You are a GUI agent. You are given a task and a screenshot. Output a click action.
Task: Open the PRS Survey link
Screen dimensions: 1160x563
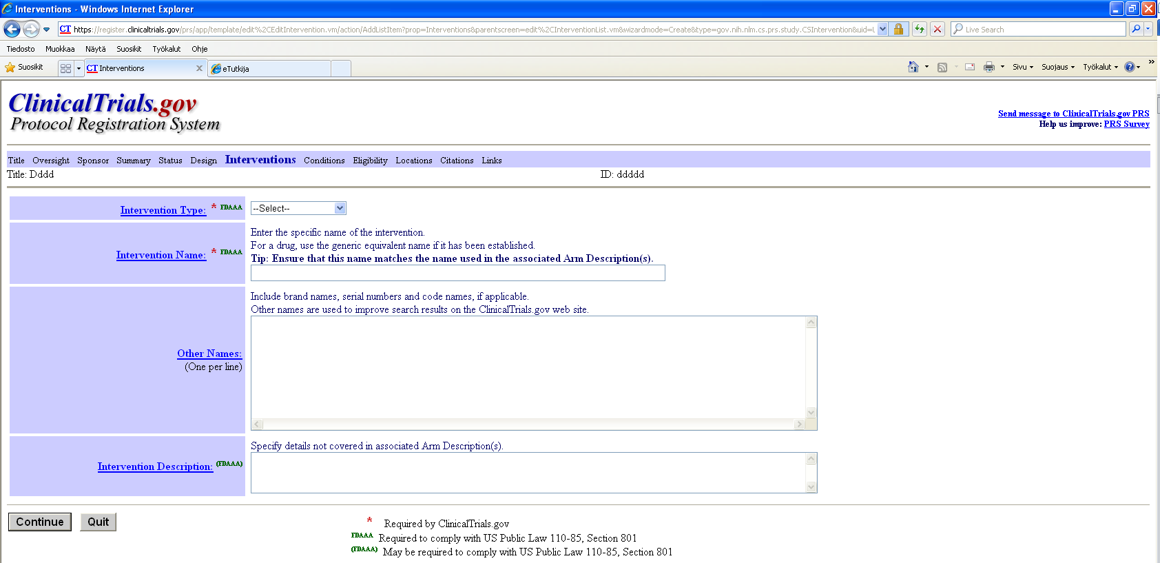click(x=1126, y=124)
